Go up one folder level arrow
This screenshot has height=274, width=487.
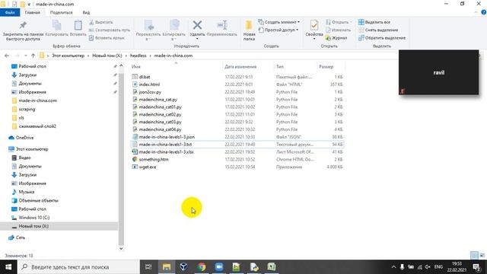click(33, 56)
